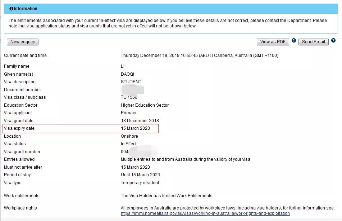Select the family name value 'LI'
Screen dimensions: 342x221
click(123, 66)
